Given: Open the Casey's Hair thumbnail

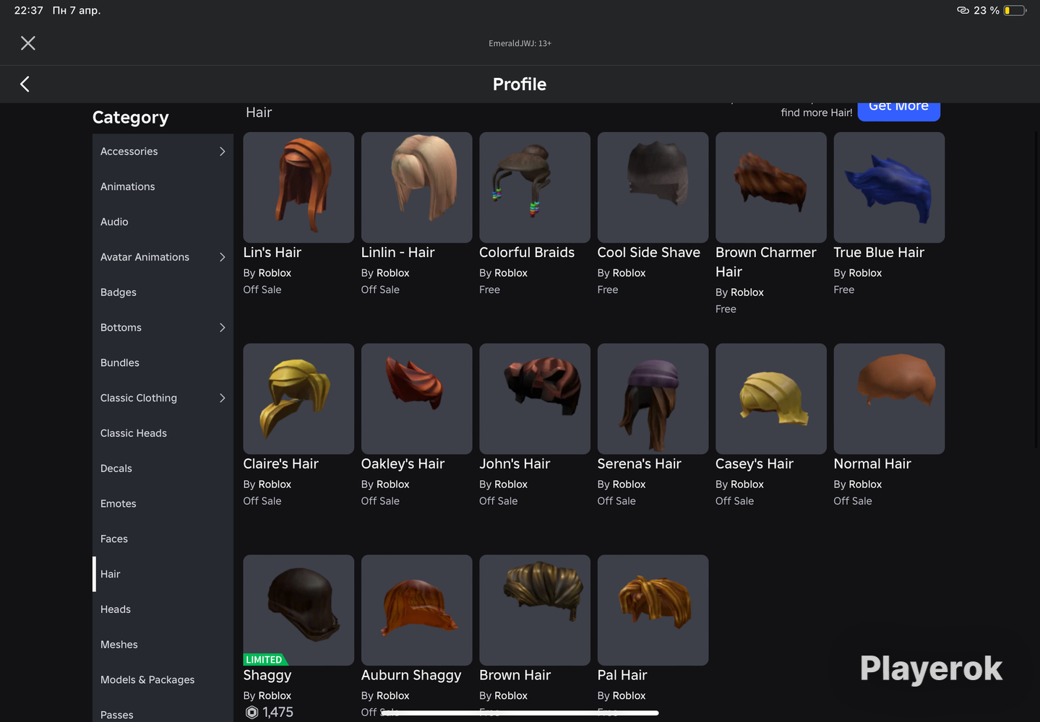Looking at the screenshot, I should tap(771, 399).
